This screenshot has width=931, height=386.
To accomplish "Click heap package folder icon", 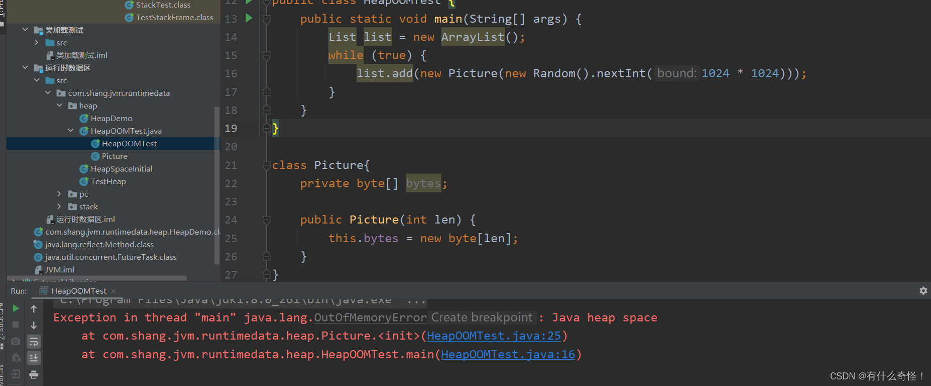I will click(x=73, y=105).
